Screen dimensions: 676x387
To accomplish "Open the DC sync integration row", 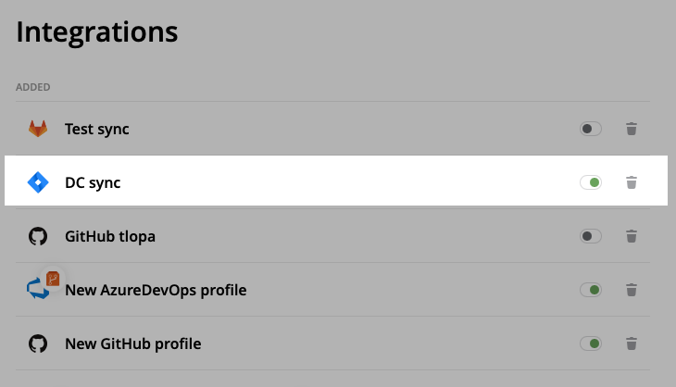I will point(336,181).
